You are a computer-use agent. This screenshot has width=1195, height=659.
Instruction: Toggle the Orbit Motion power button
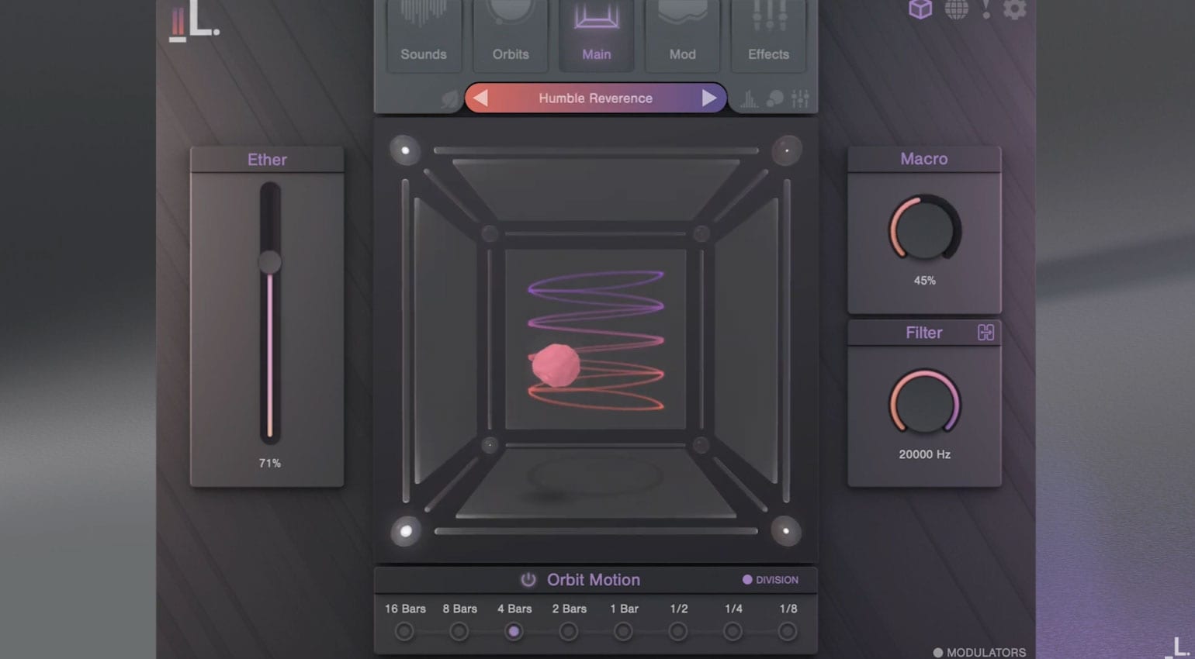pyautogui.click(x=528, y=579)
